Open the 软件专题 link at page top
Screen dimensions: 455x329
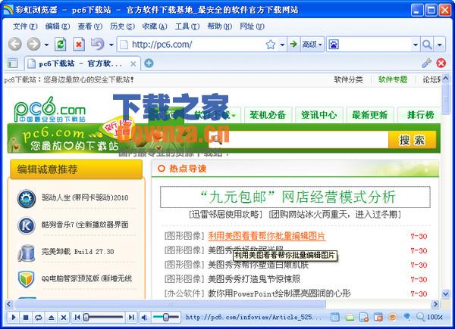(x=393, y=79)
